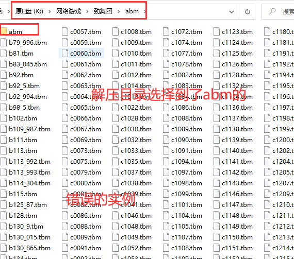Go to 劲舞团 in the breadcrumb path
The height and width of the screenshot is (259, 294).
click(x=103, y=11)
